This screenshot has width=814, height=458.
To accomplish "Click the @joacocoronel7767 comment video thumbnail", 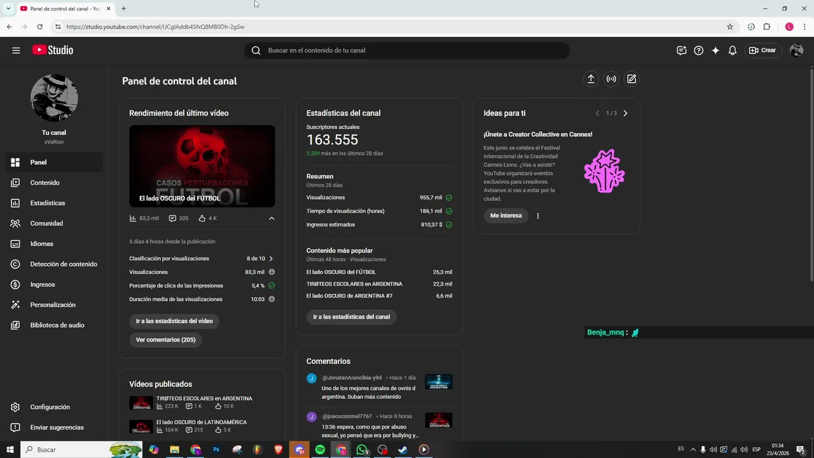I will (439, 420).
